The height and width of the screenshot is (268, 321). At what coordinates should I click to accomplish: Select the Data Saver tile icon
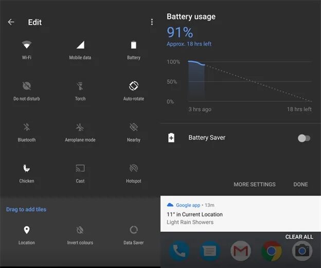point(133,230)
